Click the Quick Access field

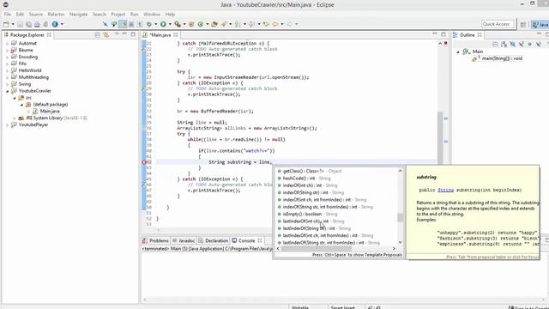click(x=498, y=24)
